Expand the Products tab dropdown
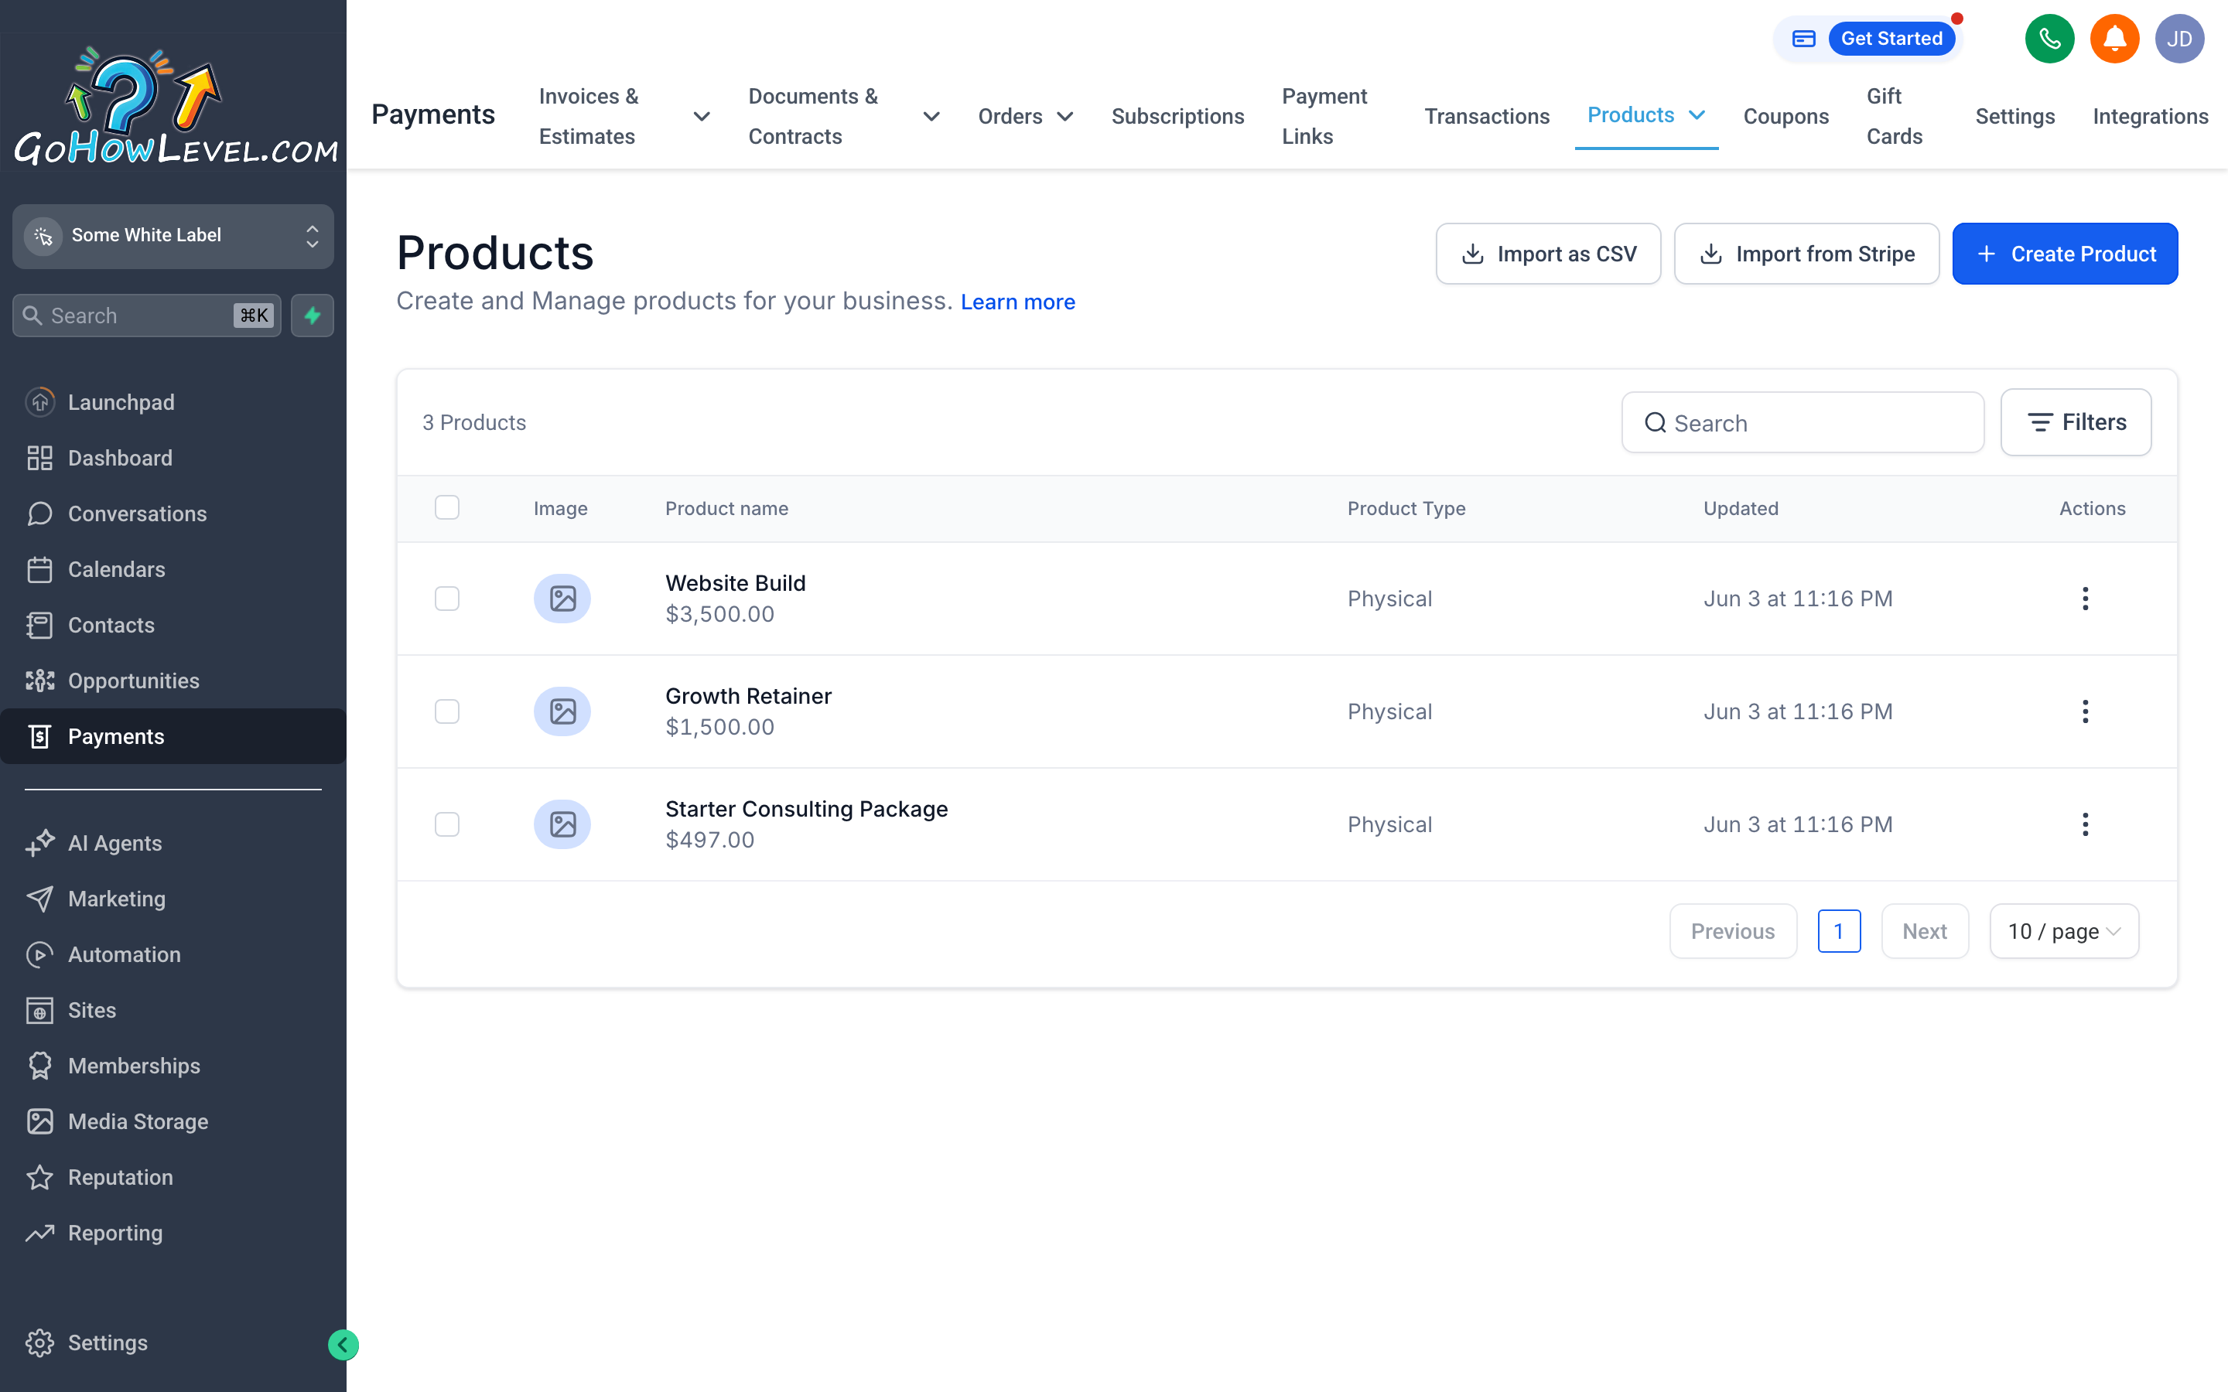 (x=1697, y=115)
